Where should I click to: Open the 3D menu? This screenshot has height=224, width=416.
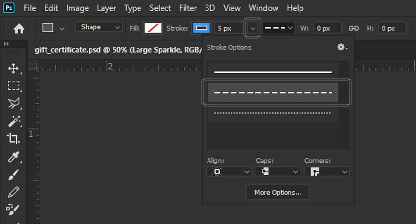click(x=210, y=8)
